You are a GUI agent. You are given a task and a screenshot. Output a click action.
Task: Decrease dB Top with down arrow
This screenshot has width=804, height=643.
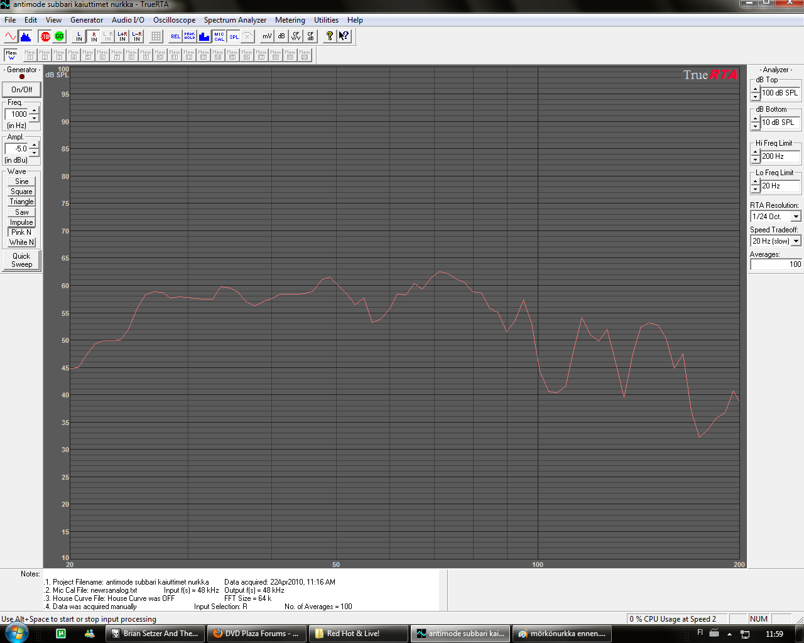pyautogui.click(x=756, y=97)
